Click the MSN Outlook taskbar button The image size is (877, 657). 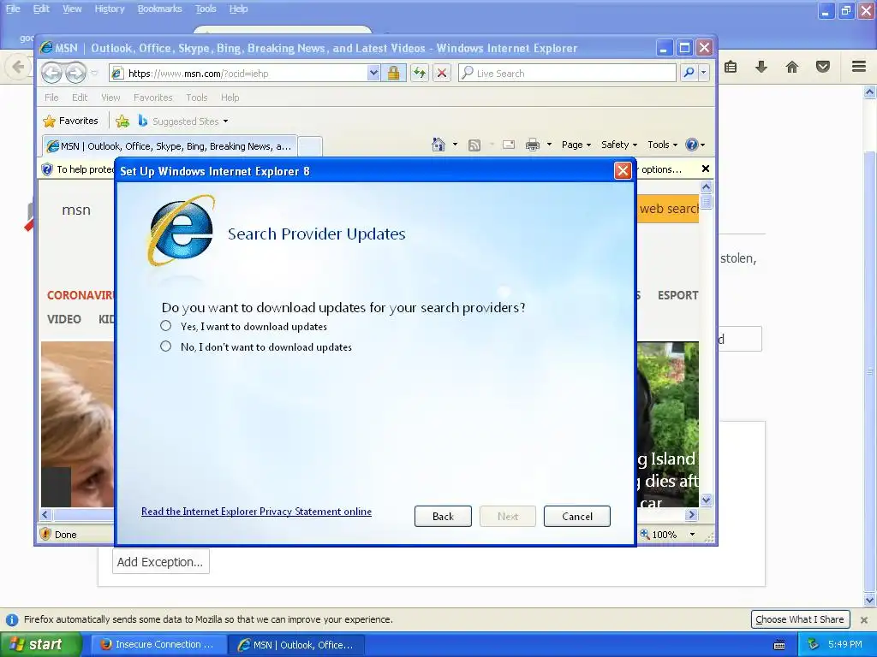tap(297, 644)
